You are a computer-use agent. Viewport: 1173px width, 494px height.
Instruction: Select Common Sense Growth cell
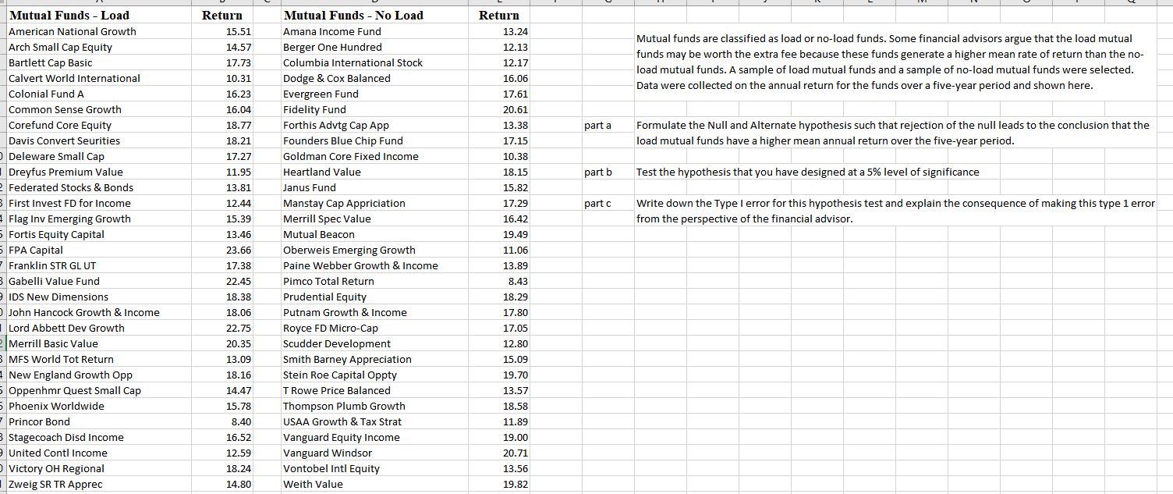click(x=97, y=109)
